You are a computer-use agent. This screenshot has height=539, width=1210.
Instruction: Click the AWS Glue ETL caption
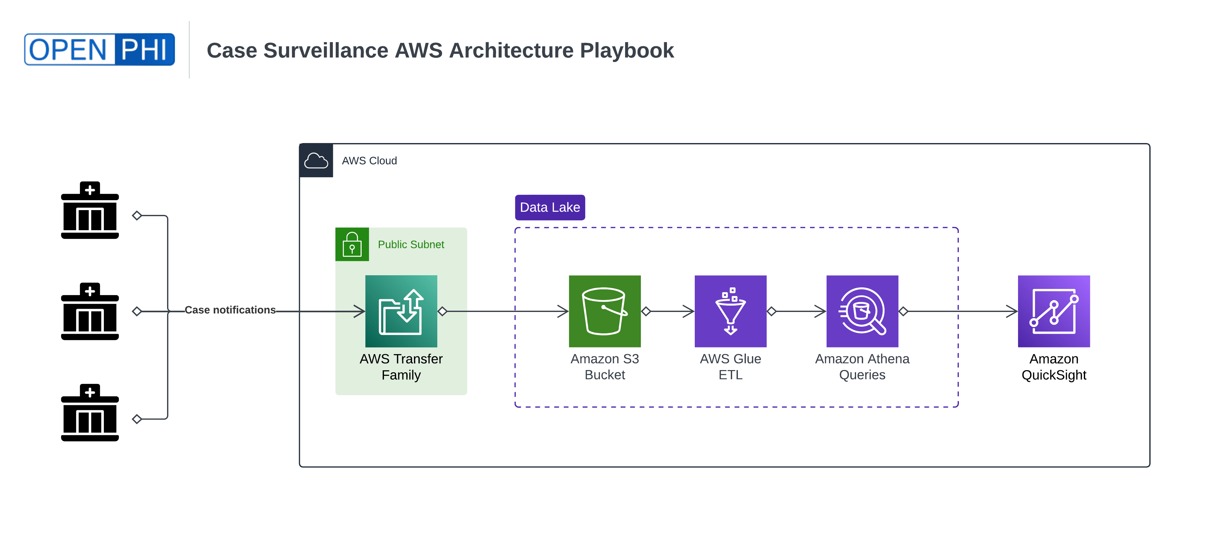tap(731, 367)
